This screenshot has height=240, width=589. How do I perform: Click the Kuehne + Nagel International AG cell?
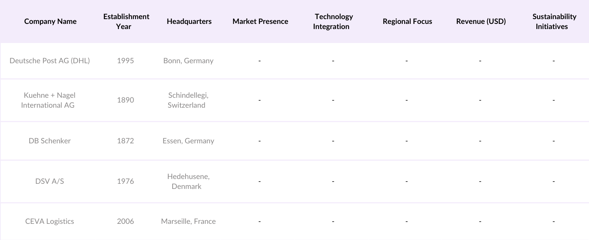48,100
